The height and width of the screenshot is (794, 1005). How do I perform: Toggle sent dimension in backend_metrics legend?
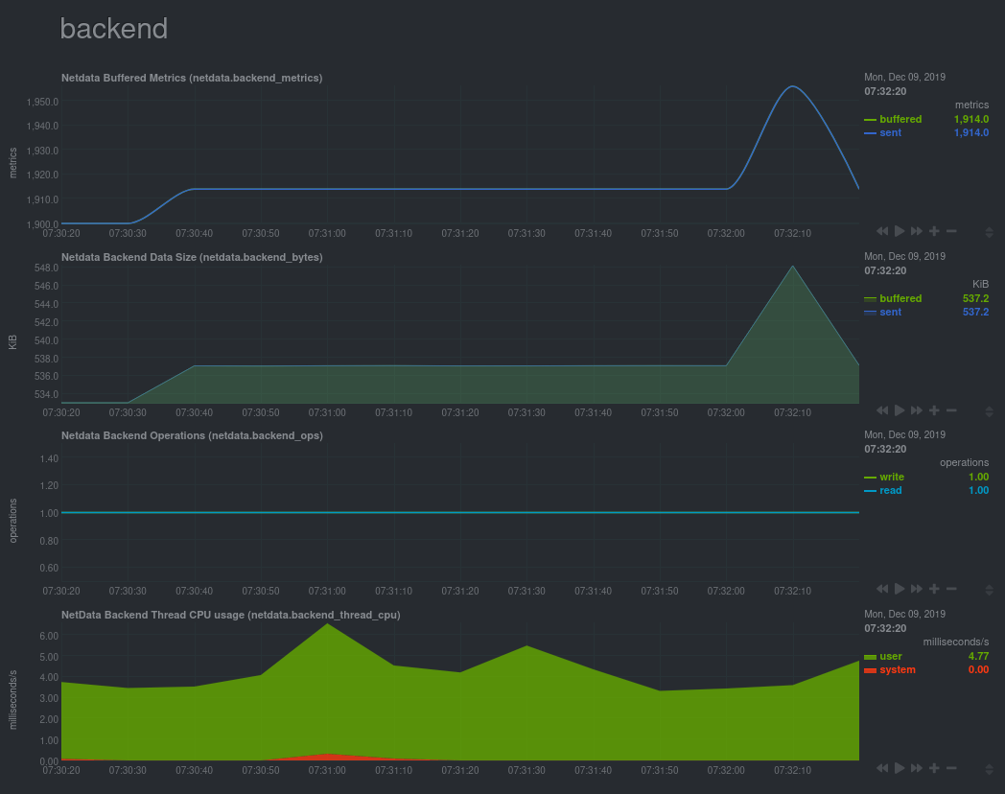point(890,132)
